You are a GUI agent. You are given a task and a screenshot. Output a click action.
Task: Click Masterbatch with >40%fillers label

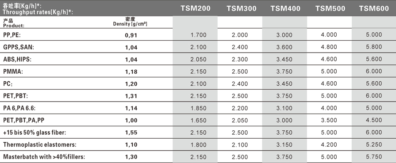point(44,157)
